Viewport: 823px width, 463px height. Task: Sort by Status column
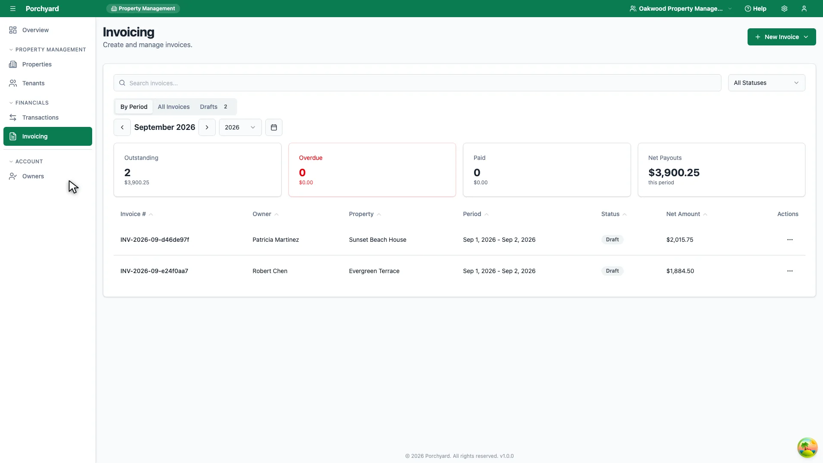point(614,214)
